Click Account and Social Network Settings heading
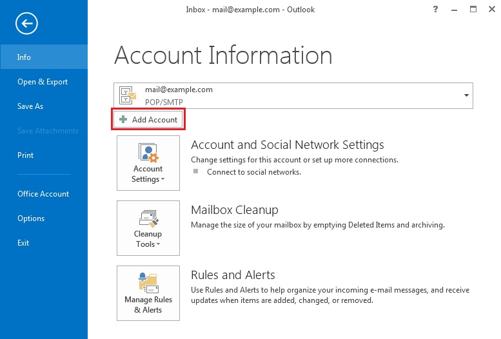This screenshot has height=339, width=501. (x=288, y=145)
